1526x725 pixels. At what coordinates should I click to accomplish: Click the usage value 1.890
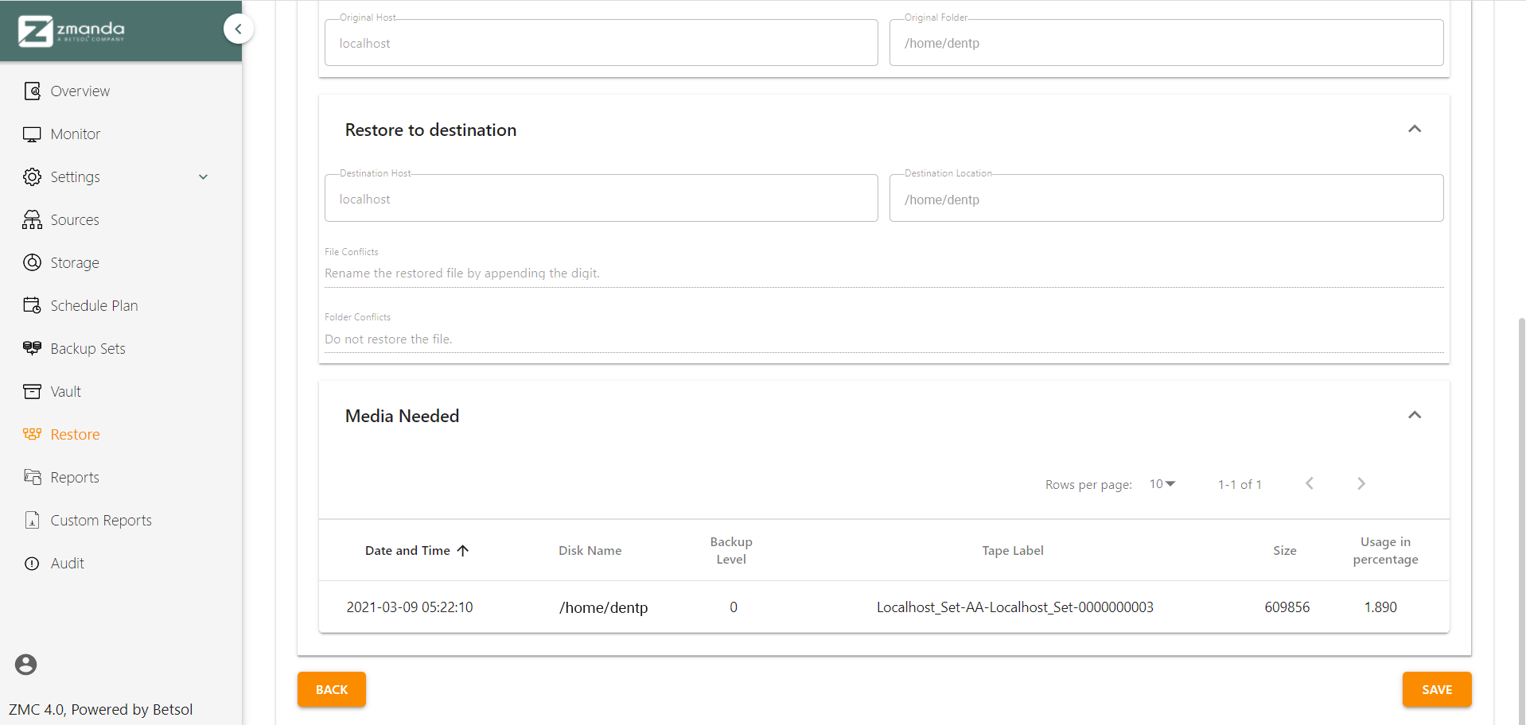coord(1380,607)
